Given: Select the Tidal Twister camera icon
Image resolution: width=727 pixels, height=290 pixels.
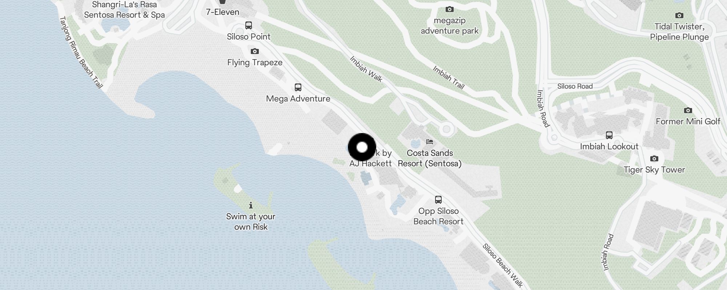Looking at the screenshot, I should tap(679, 15).
